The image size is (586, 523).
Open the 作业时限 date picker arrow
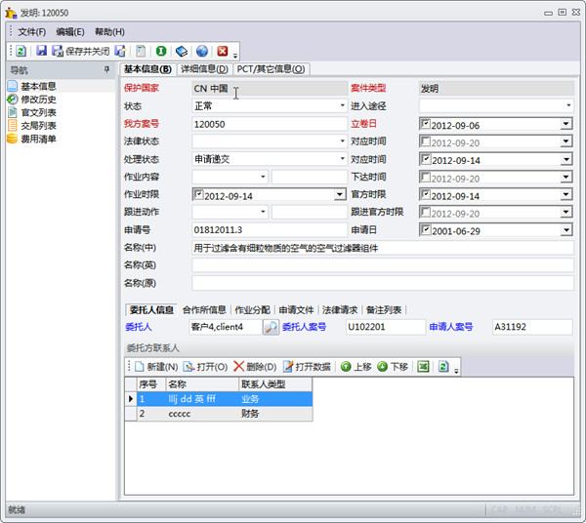click(x=339, y=194)
